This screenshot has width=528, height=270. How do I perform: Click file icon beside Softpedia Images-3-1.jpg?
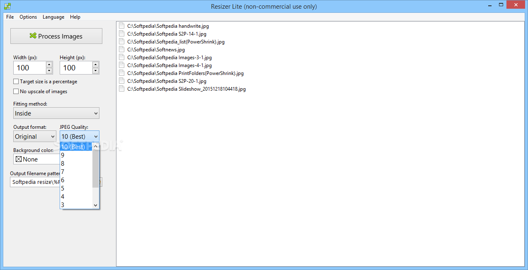point(121,57)
